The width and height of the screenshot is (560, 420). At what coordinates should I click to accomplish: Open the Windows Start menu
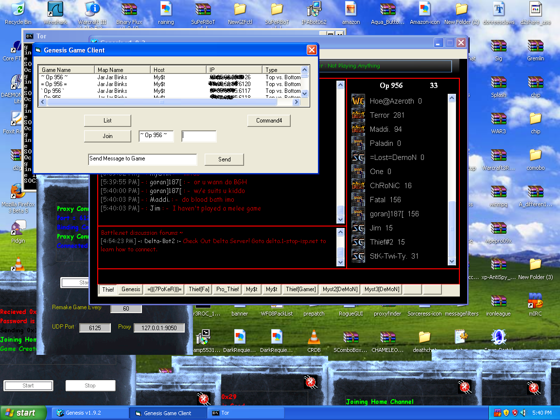point(23,413)
